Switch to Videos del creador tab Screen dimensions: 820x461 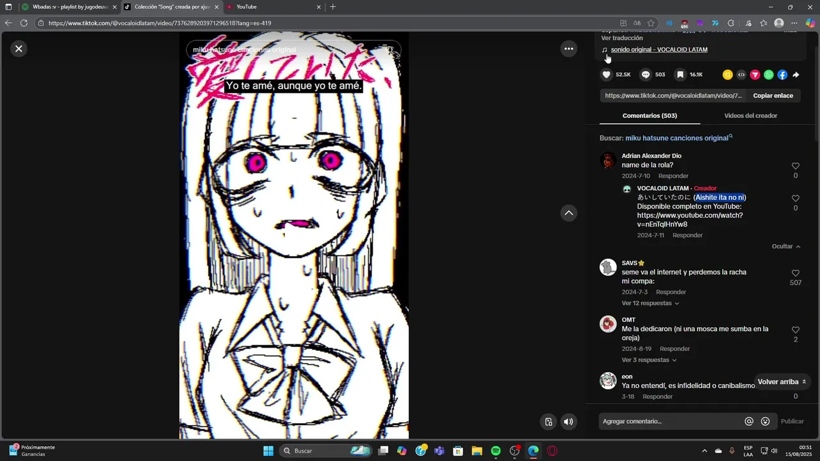coord(750,116)
